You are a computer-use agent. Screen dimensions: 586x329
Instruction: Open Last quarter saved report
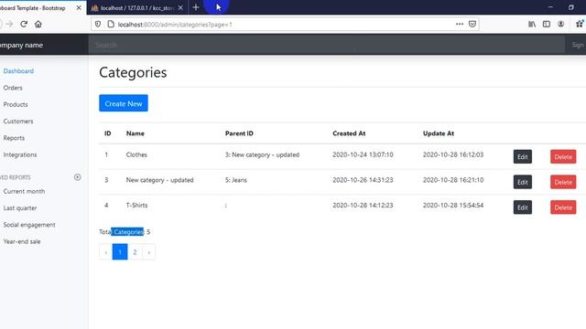[x=20, y=207]
